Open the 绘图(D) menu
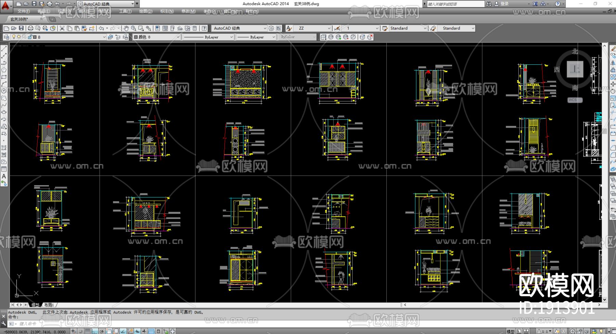This screenshot has width=616, height=334. coord(145,11)
